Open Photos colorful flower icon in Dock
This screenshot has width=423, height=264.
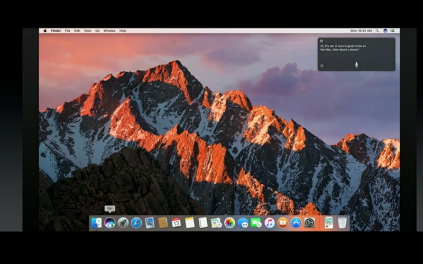[x=229, y=223]
